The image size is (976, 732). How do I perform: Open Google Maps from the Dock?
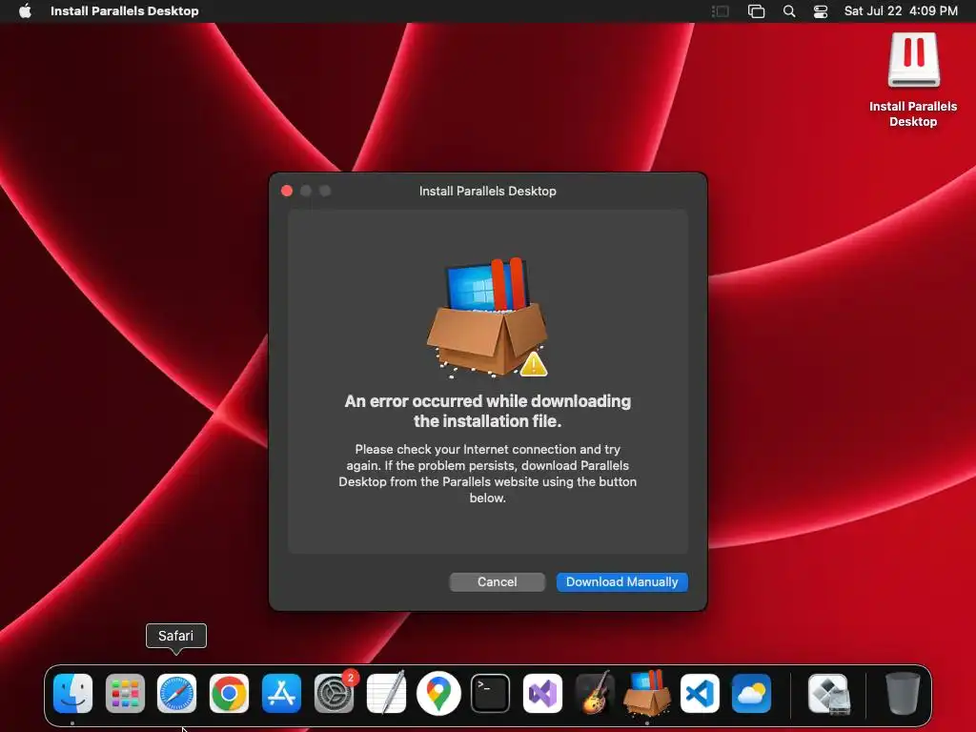click(x=438, y=694)
